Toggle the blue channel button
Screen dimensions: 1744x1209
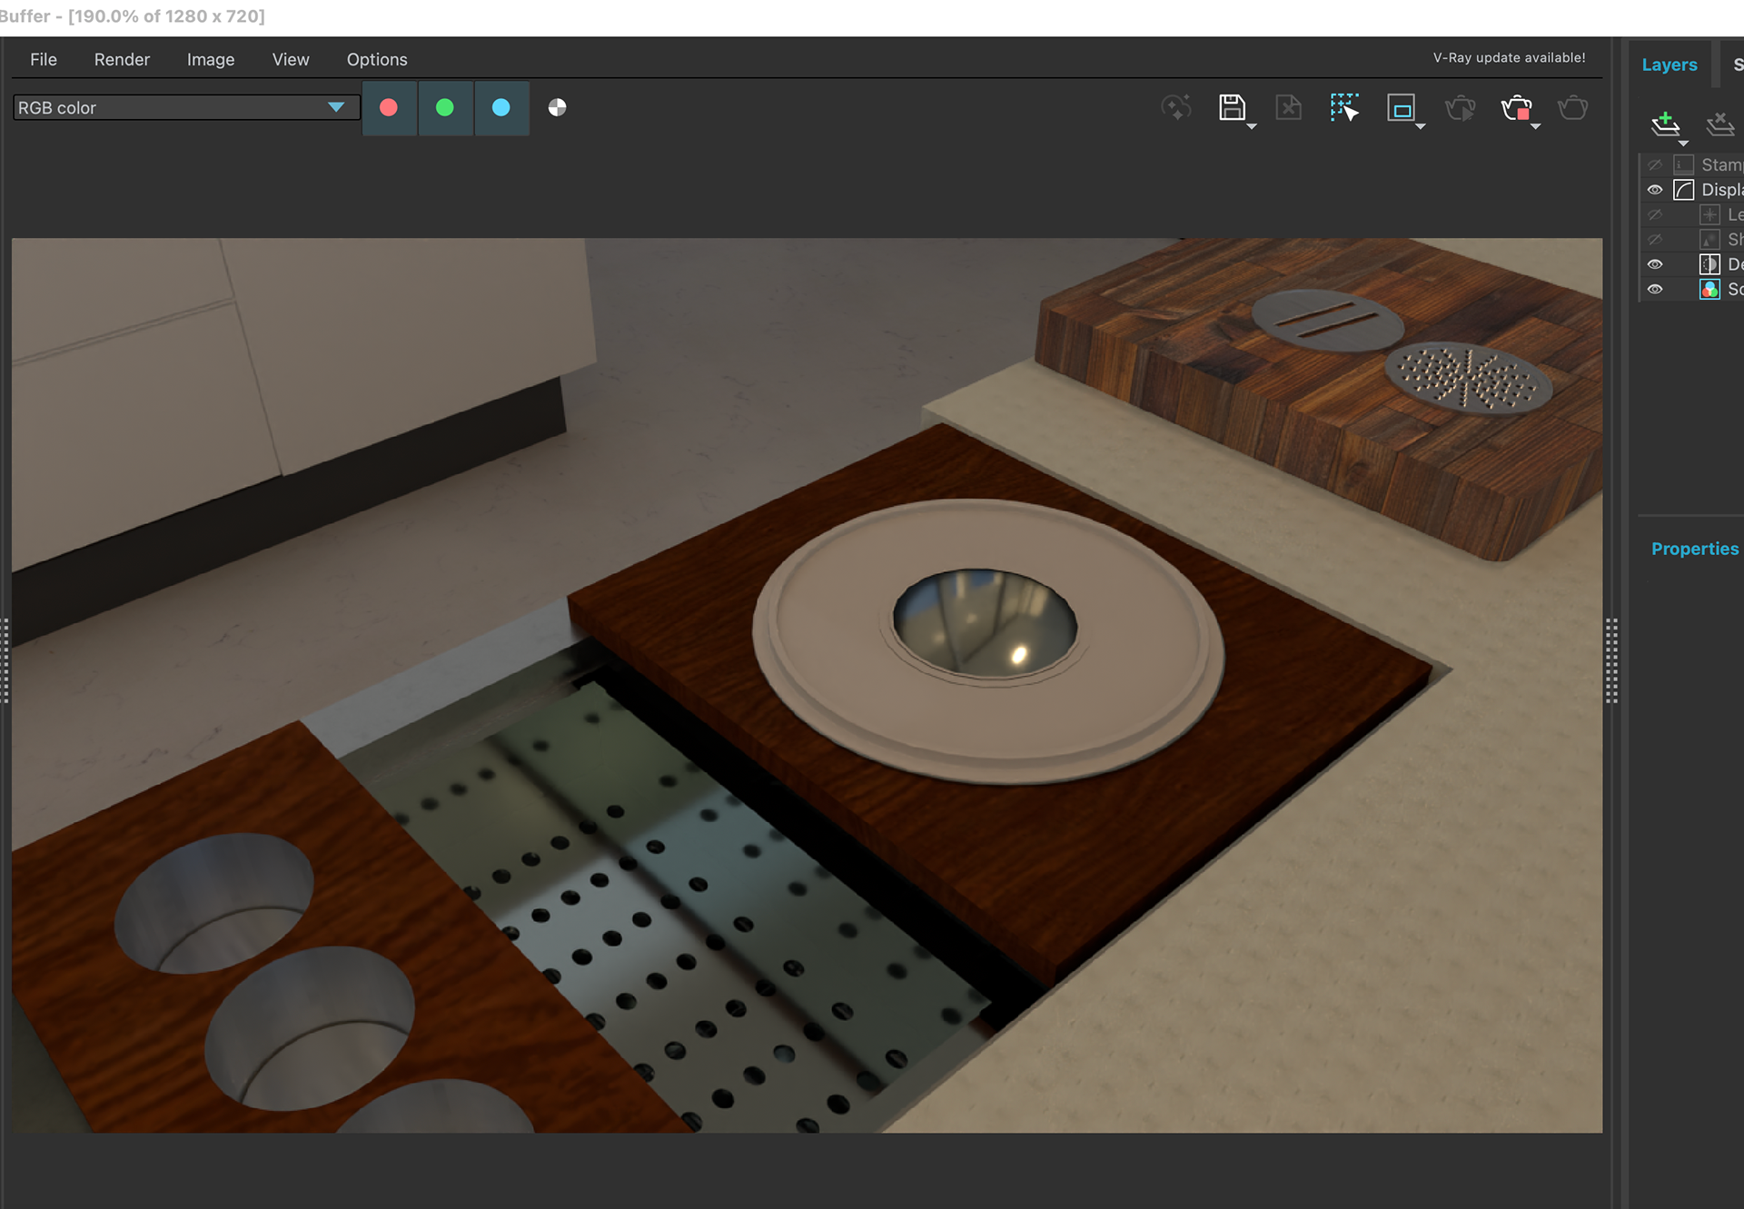(501, 107)
